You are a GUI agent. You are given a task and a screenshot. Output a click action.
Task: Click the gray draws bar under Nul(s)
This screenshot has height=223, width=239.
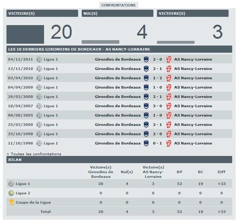(100, 42)
